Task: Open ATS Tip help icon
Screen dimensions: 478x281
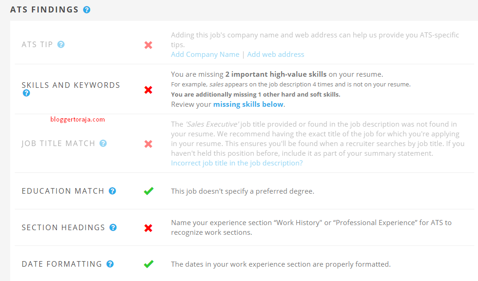Action: coord(61,45)
